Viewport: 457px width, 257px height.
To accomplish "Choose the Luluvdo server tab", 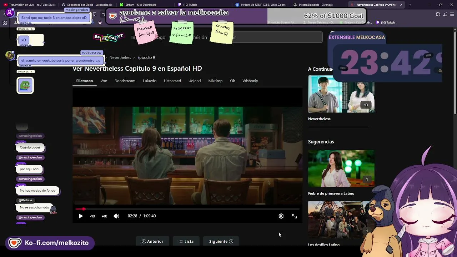I will click(150, 81).
